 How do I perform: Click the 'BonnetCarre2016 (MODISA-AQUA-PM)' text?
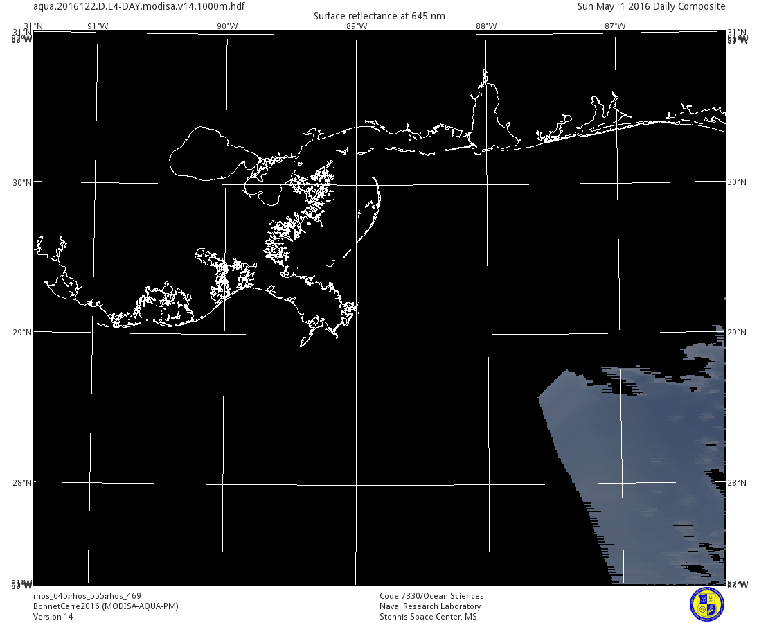106,606
